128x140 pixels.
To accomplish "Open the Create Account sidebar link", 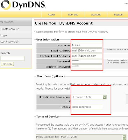I will click(16, 29).
